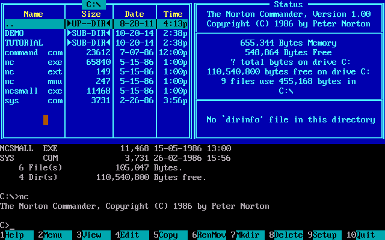Click the SUB-DIR cell of TUTORIAL
The height and width of the screenshot is (240, 385).
(89, 43)
